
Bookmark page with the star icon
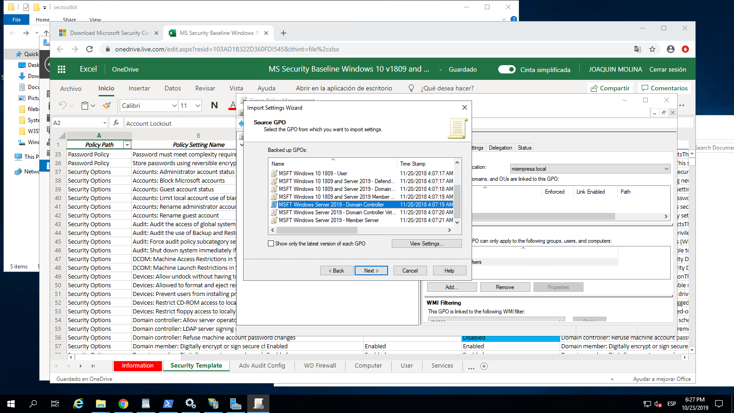pyautogui.click(x=652, y=49)
